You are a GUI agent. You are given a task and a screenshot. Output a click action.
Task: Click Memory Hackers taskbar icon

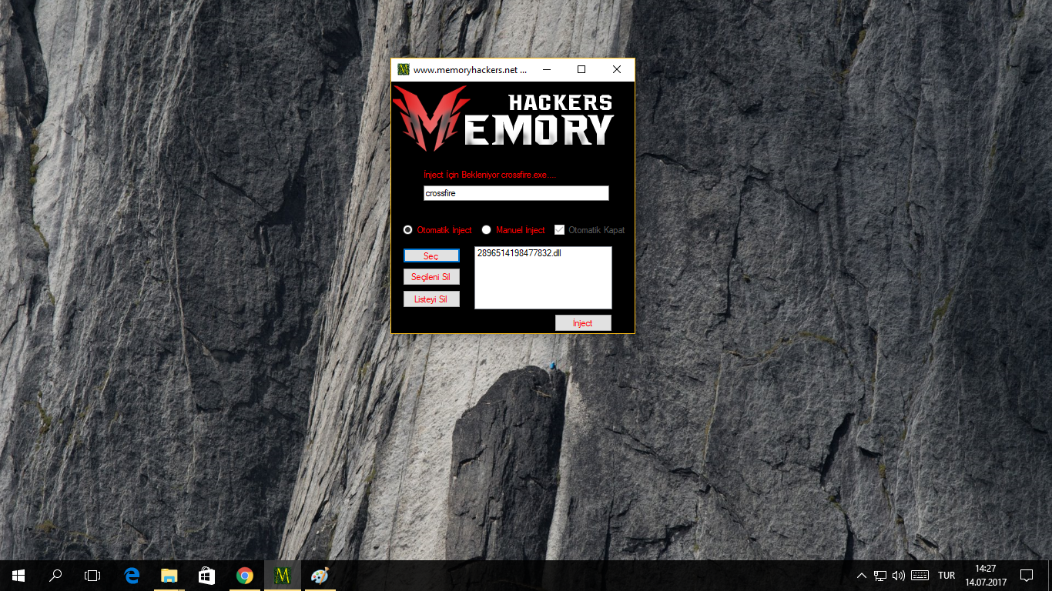pyautogui.click(x=283, y=576)
